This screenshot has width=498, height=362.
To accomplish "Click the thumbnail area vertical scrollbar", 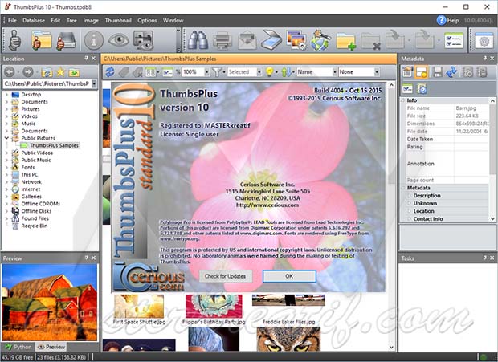I will coord(392,216).
